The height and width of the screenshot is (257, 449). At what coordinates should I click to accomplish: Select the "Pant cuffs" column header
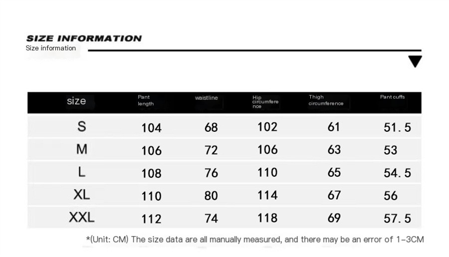393,97
